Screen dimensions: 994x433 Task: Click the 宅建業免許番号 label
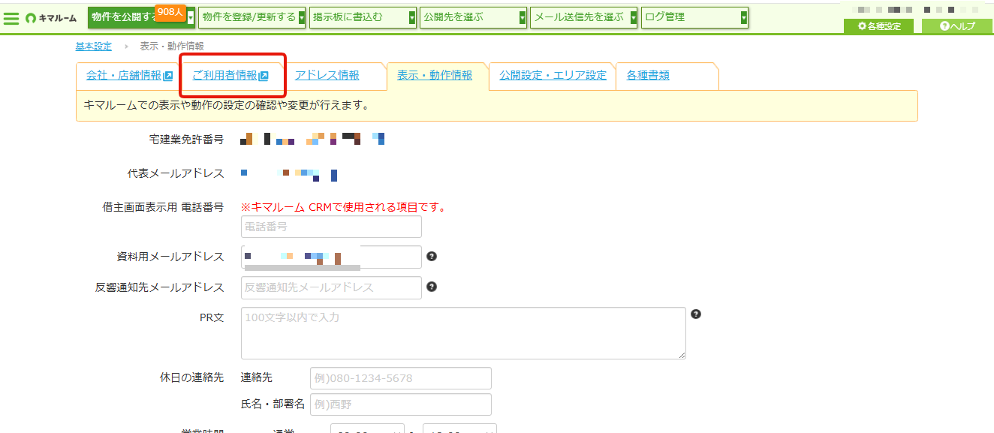point(186,140)
